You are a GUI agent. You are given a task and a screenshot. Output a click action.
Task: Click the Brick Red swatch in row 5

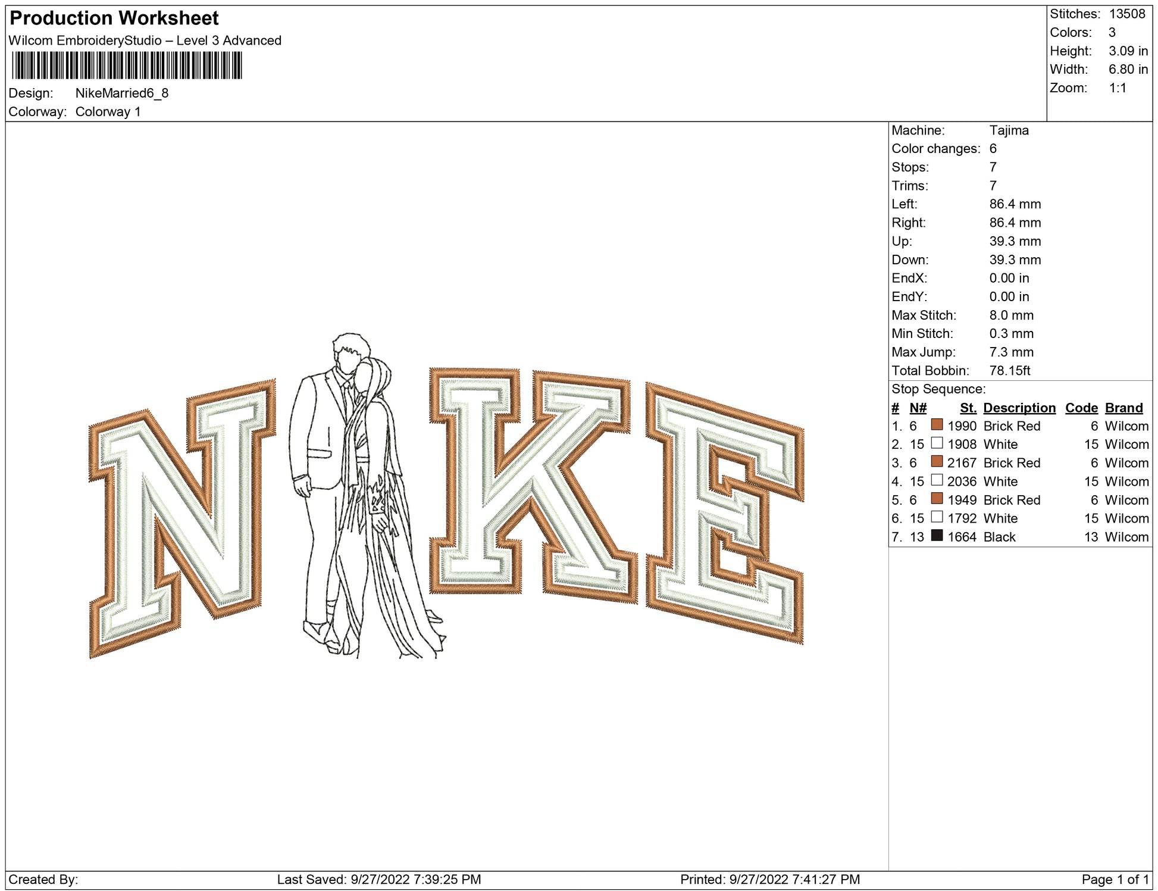(937, 498)
